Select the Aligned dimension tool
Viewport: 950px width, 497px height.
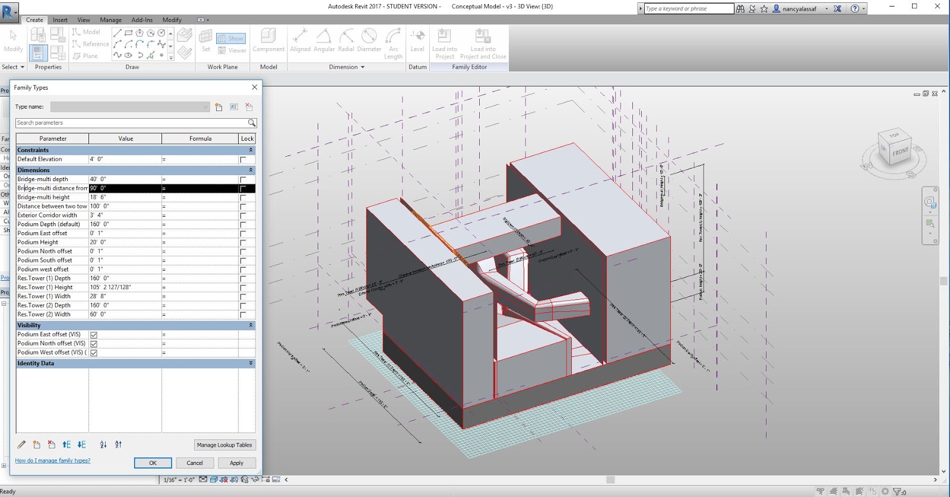(300, 41)
